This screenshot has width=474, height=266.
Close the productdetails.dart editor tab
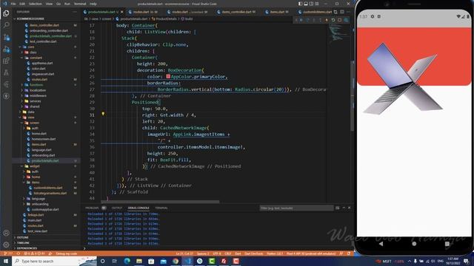[x=121, y=12]
